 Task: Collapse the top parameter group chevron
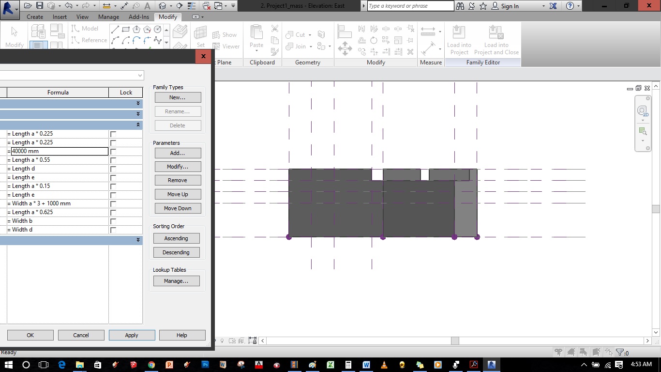click(138, 103)
